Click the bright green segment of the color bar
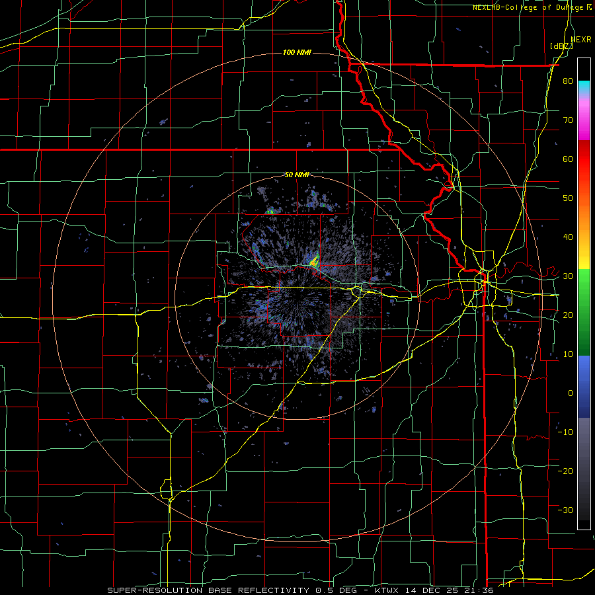This screenshot has width=595, height=595. point(584,284)
